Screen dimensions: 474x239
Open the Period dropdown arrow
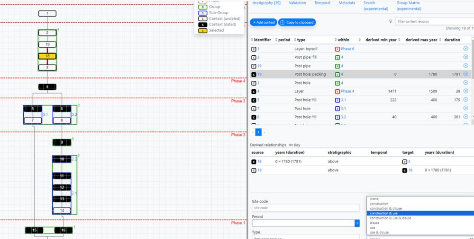coord(357,223)
